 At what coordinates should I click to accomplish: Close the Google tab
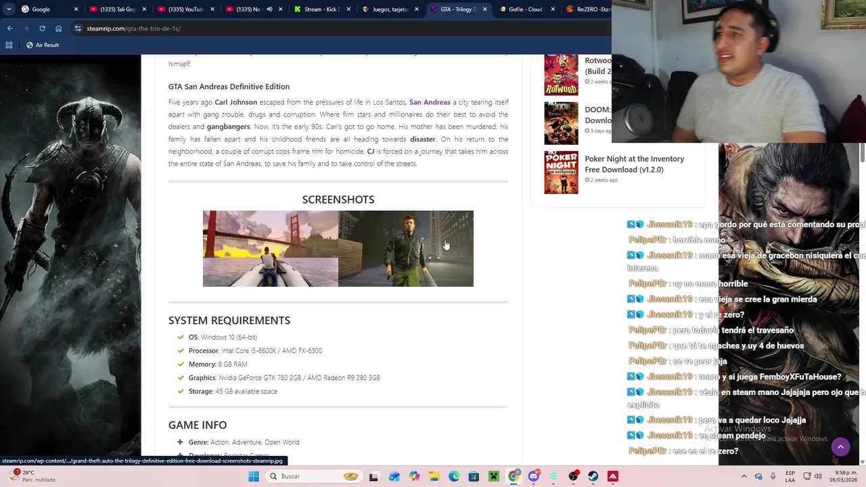point(76,9)
